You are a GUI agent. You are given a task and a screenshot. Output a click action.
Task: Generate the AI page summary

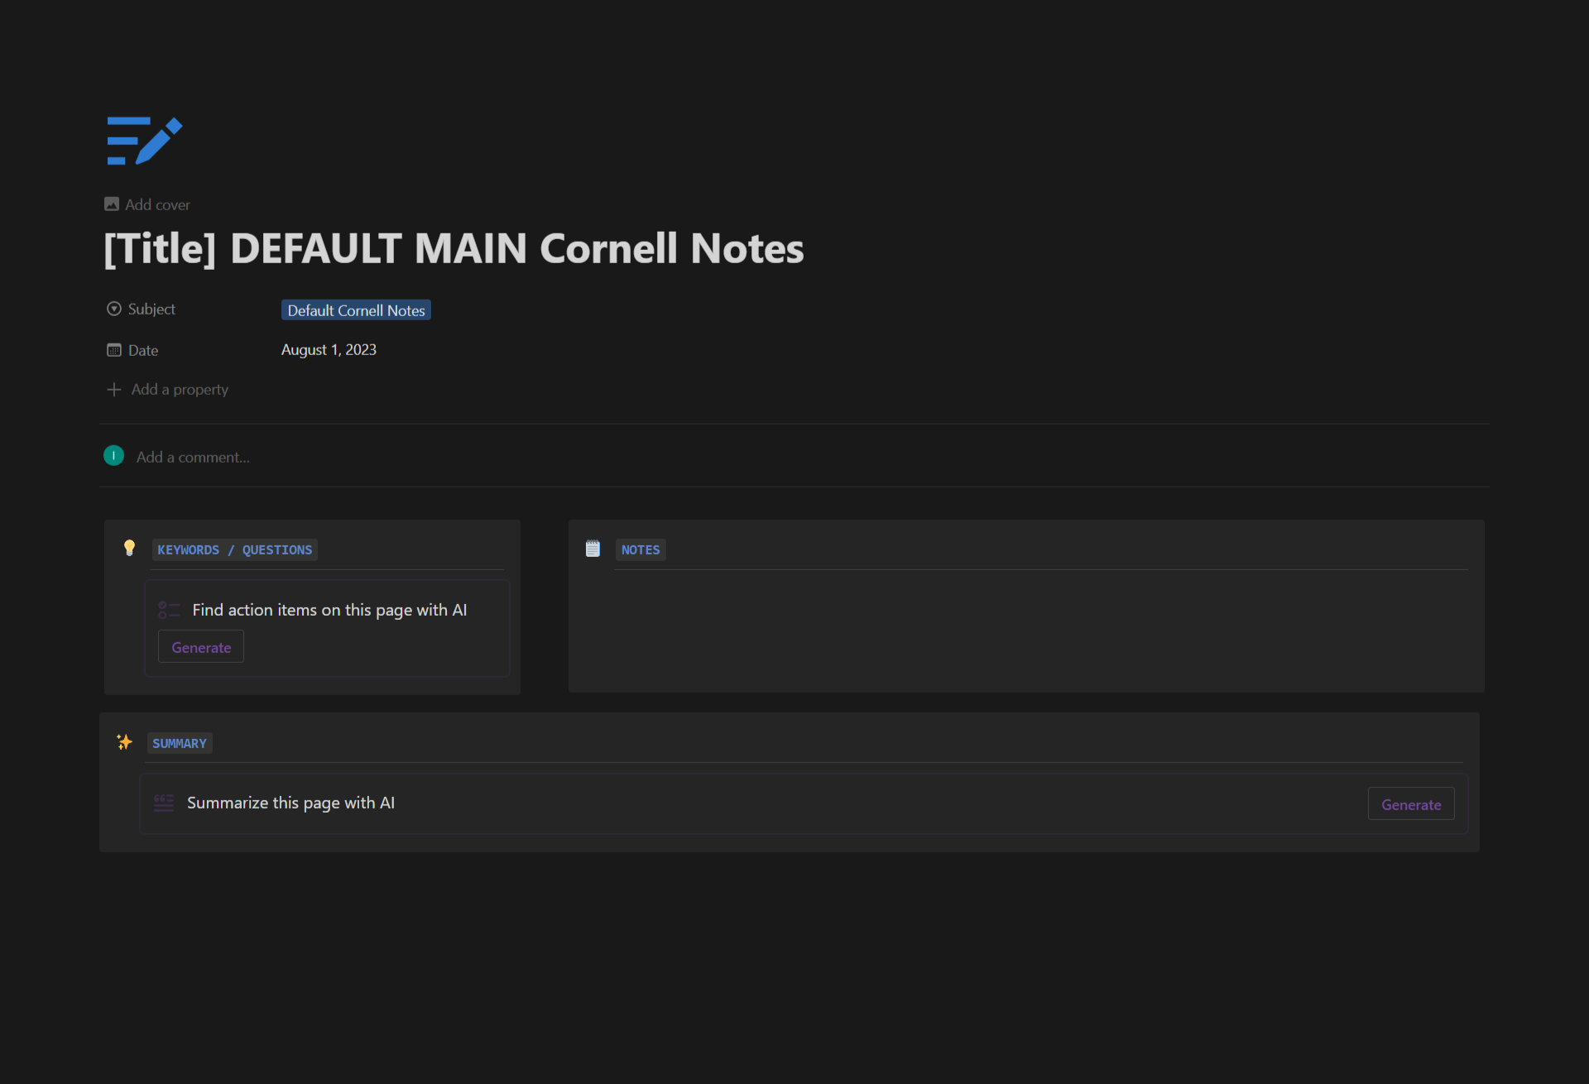(x=1410, y=804)
